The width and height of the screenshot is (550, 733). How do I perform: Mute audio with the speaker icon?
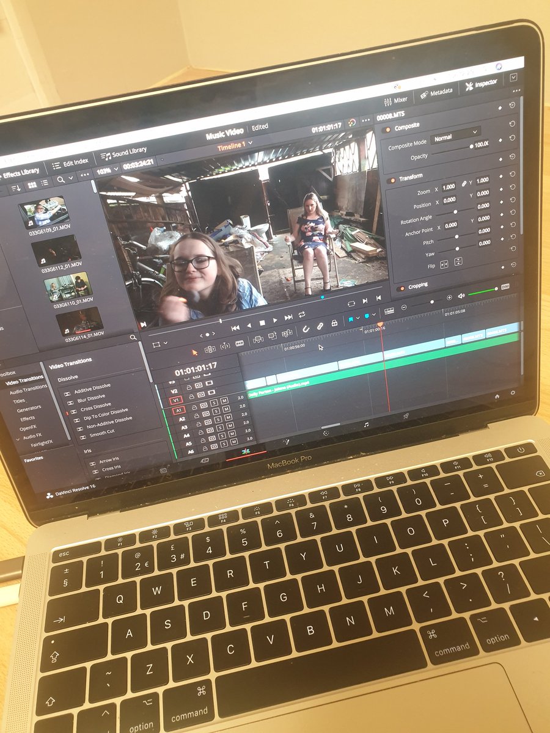click(461, 296)
